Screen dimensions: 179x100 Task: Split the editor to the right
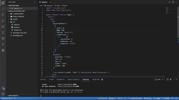click(x=173, y=2)
